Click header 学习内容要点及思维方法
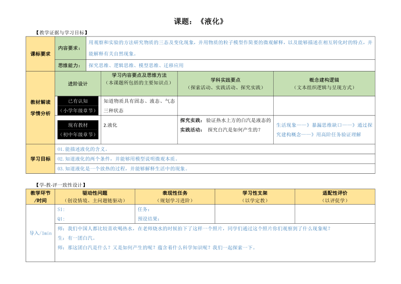The height and width of the screenshot is (284, 401). [x=139, y=75]
